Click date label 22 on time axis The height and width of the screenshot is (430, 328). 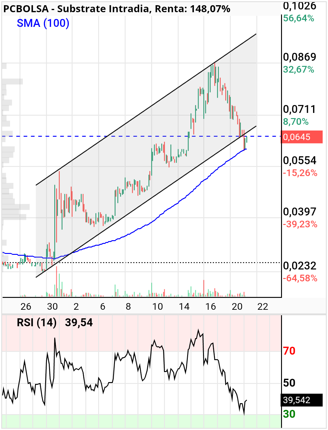[x=263, y=306]
